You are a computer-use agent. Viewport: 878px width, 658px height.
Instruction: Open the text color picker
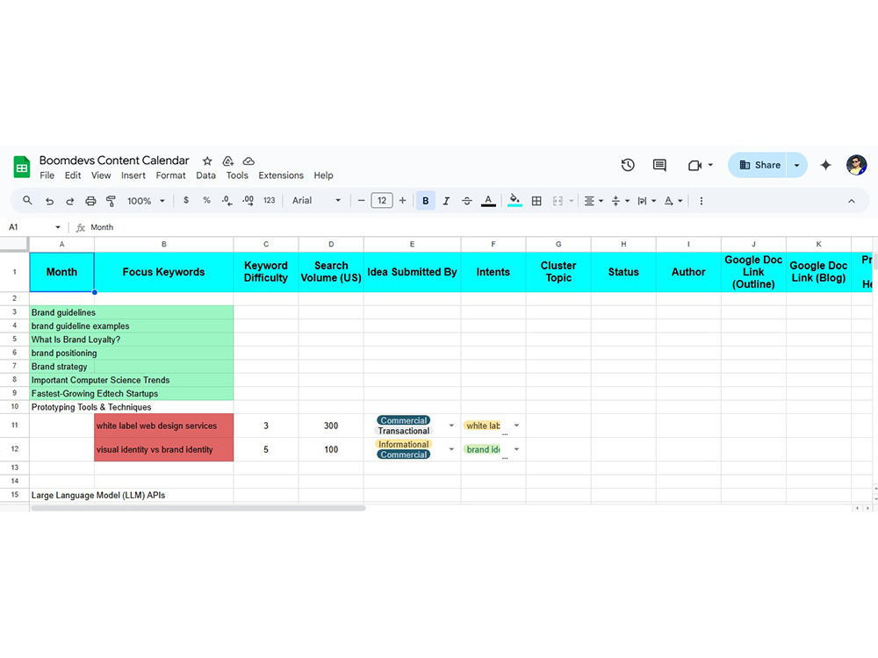[488, 201]
